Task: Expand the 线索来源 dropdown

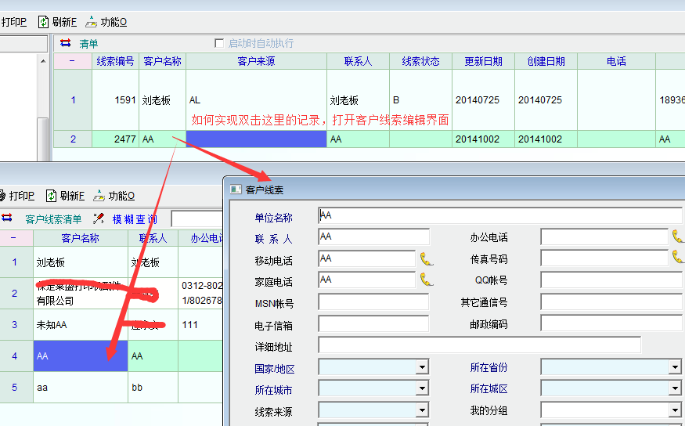Action: click(422, 411)
